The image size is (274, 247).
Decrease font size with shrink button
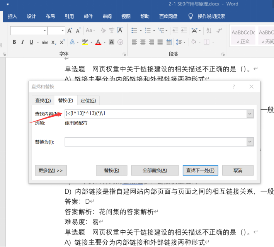(x=78, y=31)
